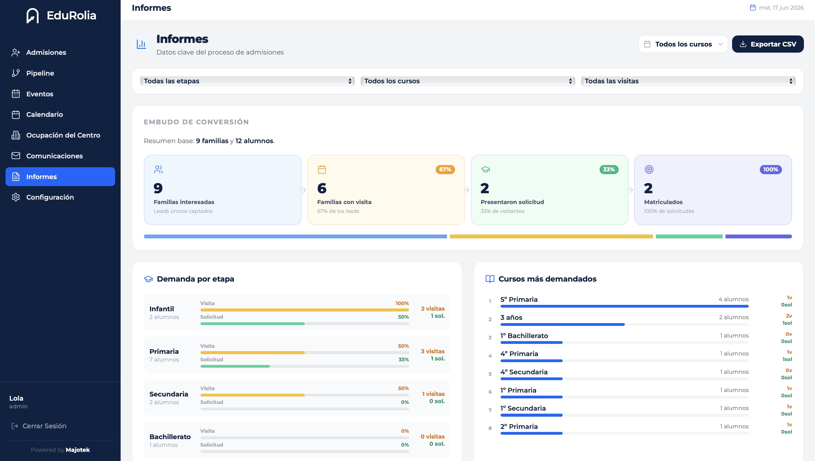The width and height of the screenshot is (815, 461).
Task: Click the target icon in Matriculados card
Action: 649,169
